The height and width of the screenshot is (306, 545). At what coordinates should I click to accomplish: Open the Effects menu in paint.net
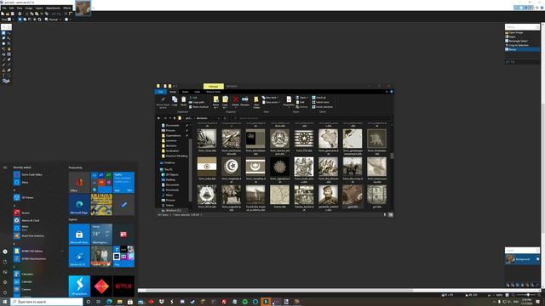67,8
